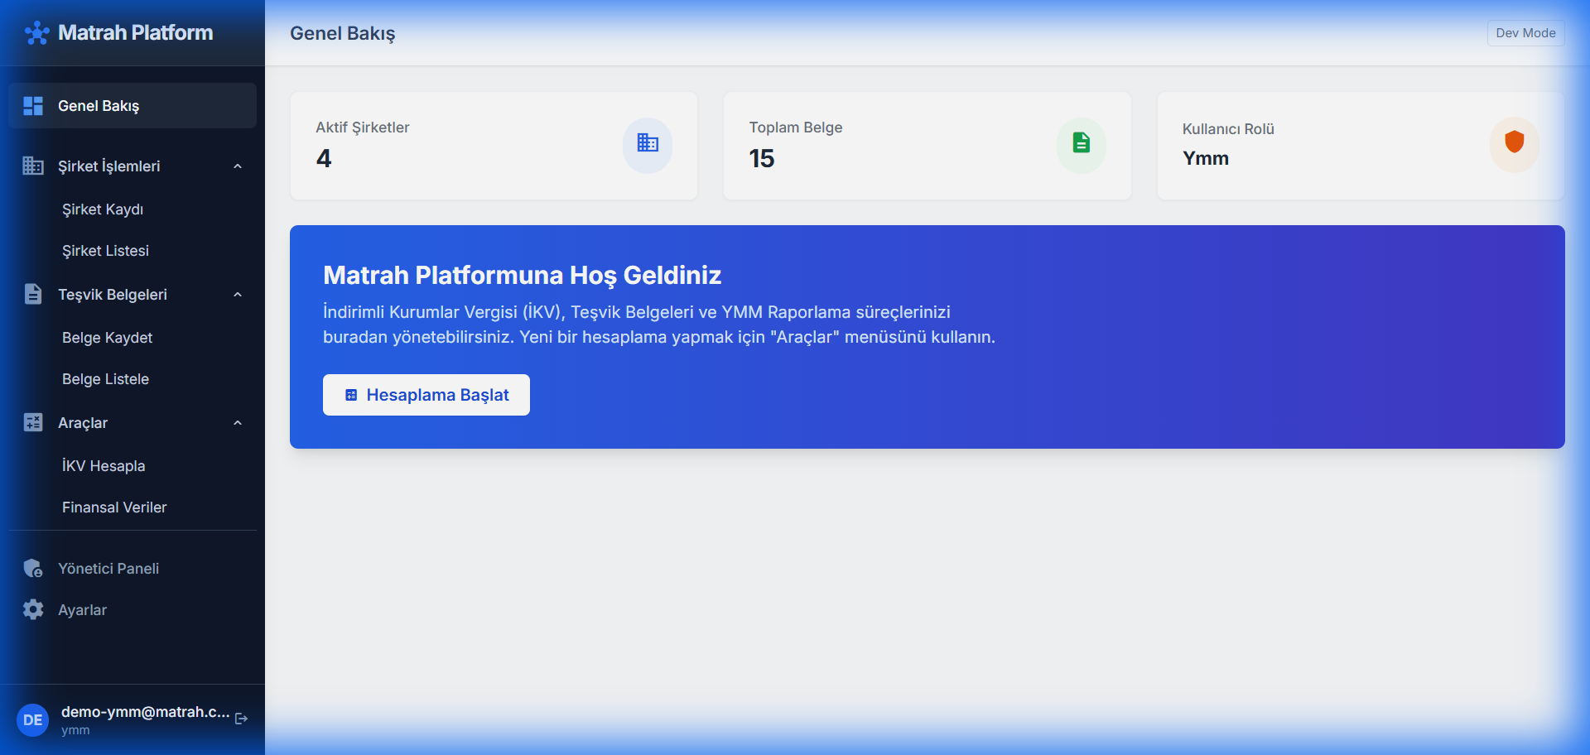Click the Yönetici Paneli shield icon
The height and width of the screenshot is (755, 1590).
(33, 569)
